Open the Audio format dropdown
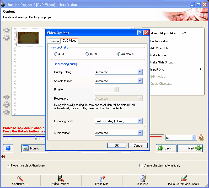Viewport: 209px width, 188px height. click(140, 133)
